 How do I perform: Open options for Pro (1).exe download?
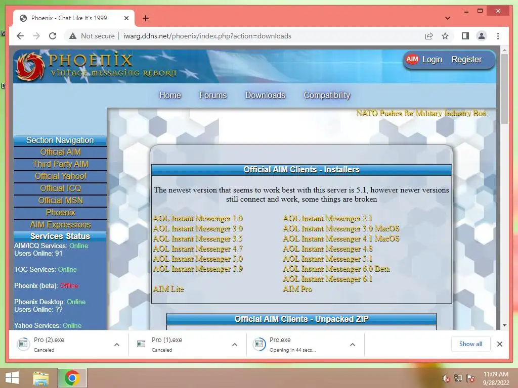[x=235, y=345]
